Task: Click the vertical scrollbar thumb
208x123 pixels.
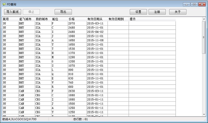Action: click(204, 38)
